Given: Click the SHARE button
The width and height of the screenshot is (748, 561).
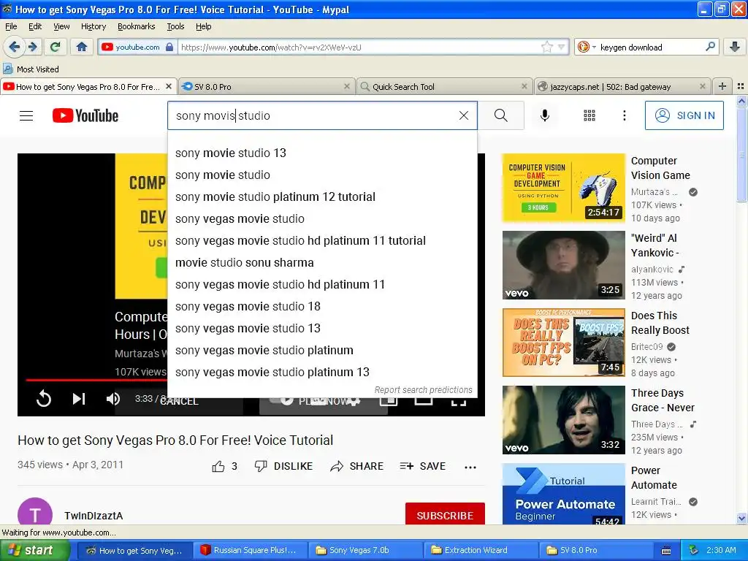Looking at the screenshot, I should (x=356, y=466).
